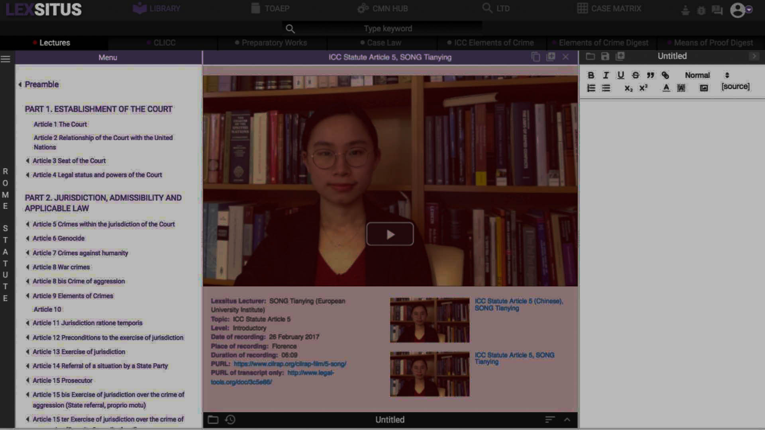765x430 pixels.
Task: Open the cilrap.org PURL link
Action: coord(290,364)
